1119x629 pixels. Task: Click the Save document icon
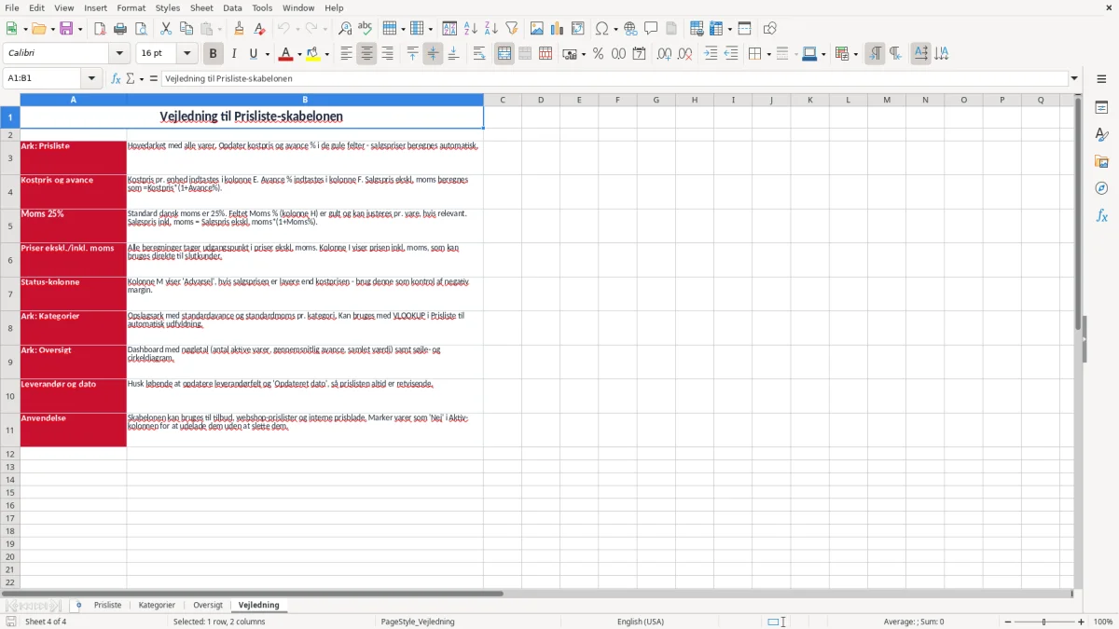(66, 29)
